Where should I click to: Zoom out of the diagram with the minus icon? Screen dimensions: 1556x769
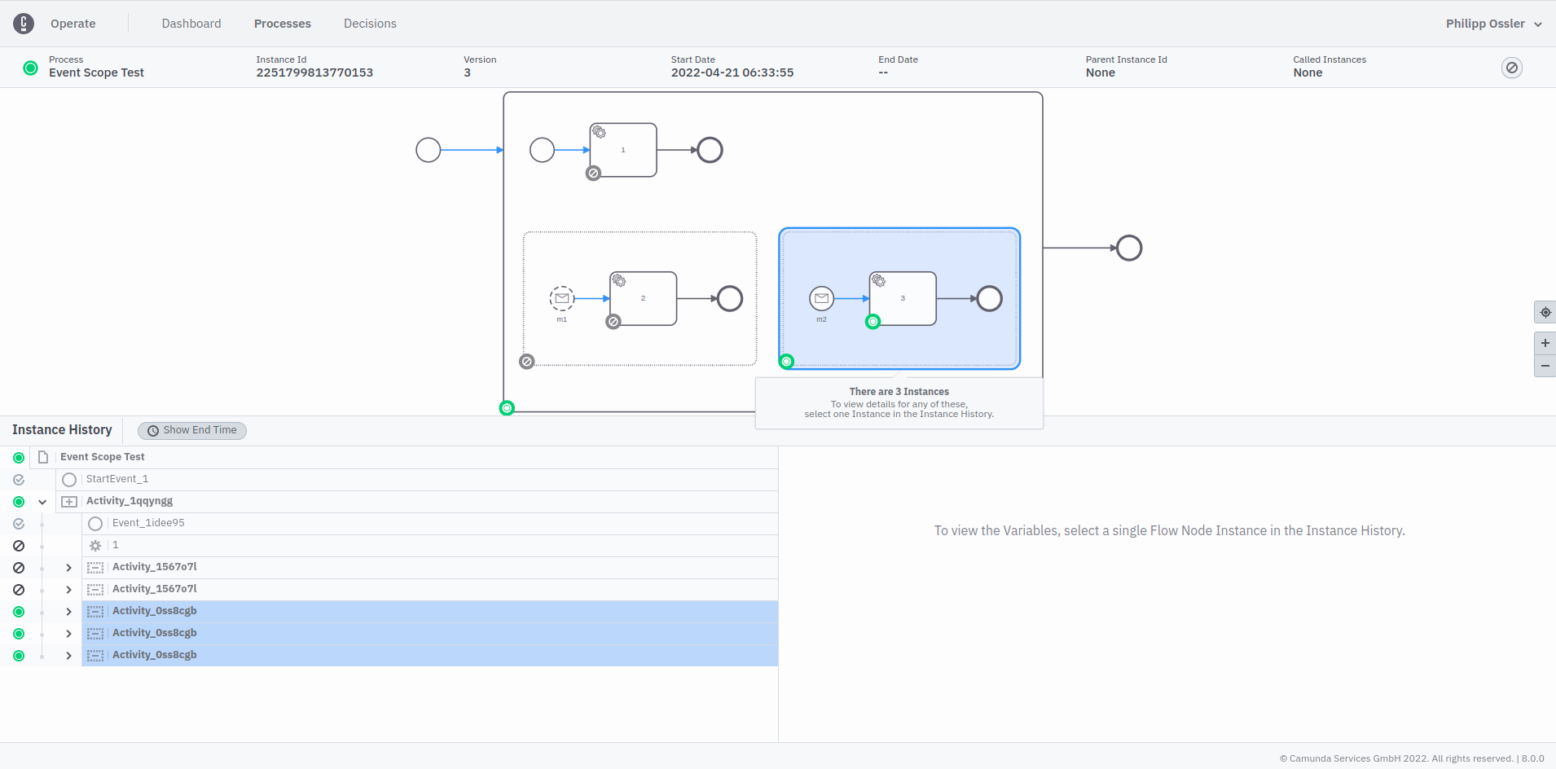coord(1545,366)
